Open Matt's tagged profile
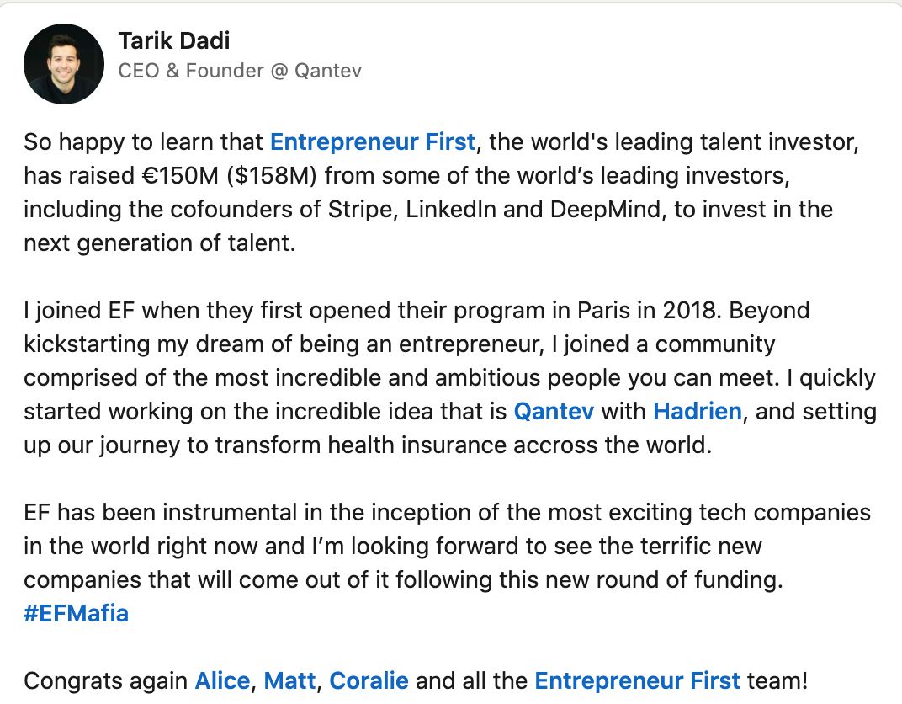Image resolution: width=902 pixels, height=704 pixels. (289, 680)
